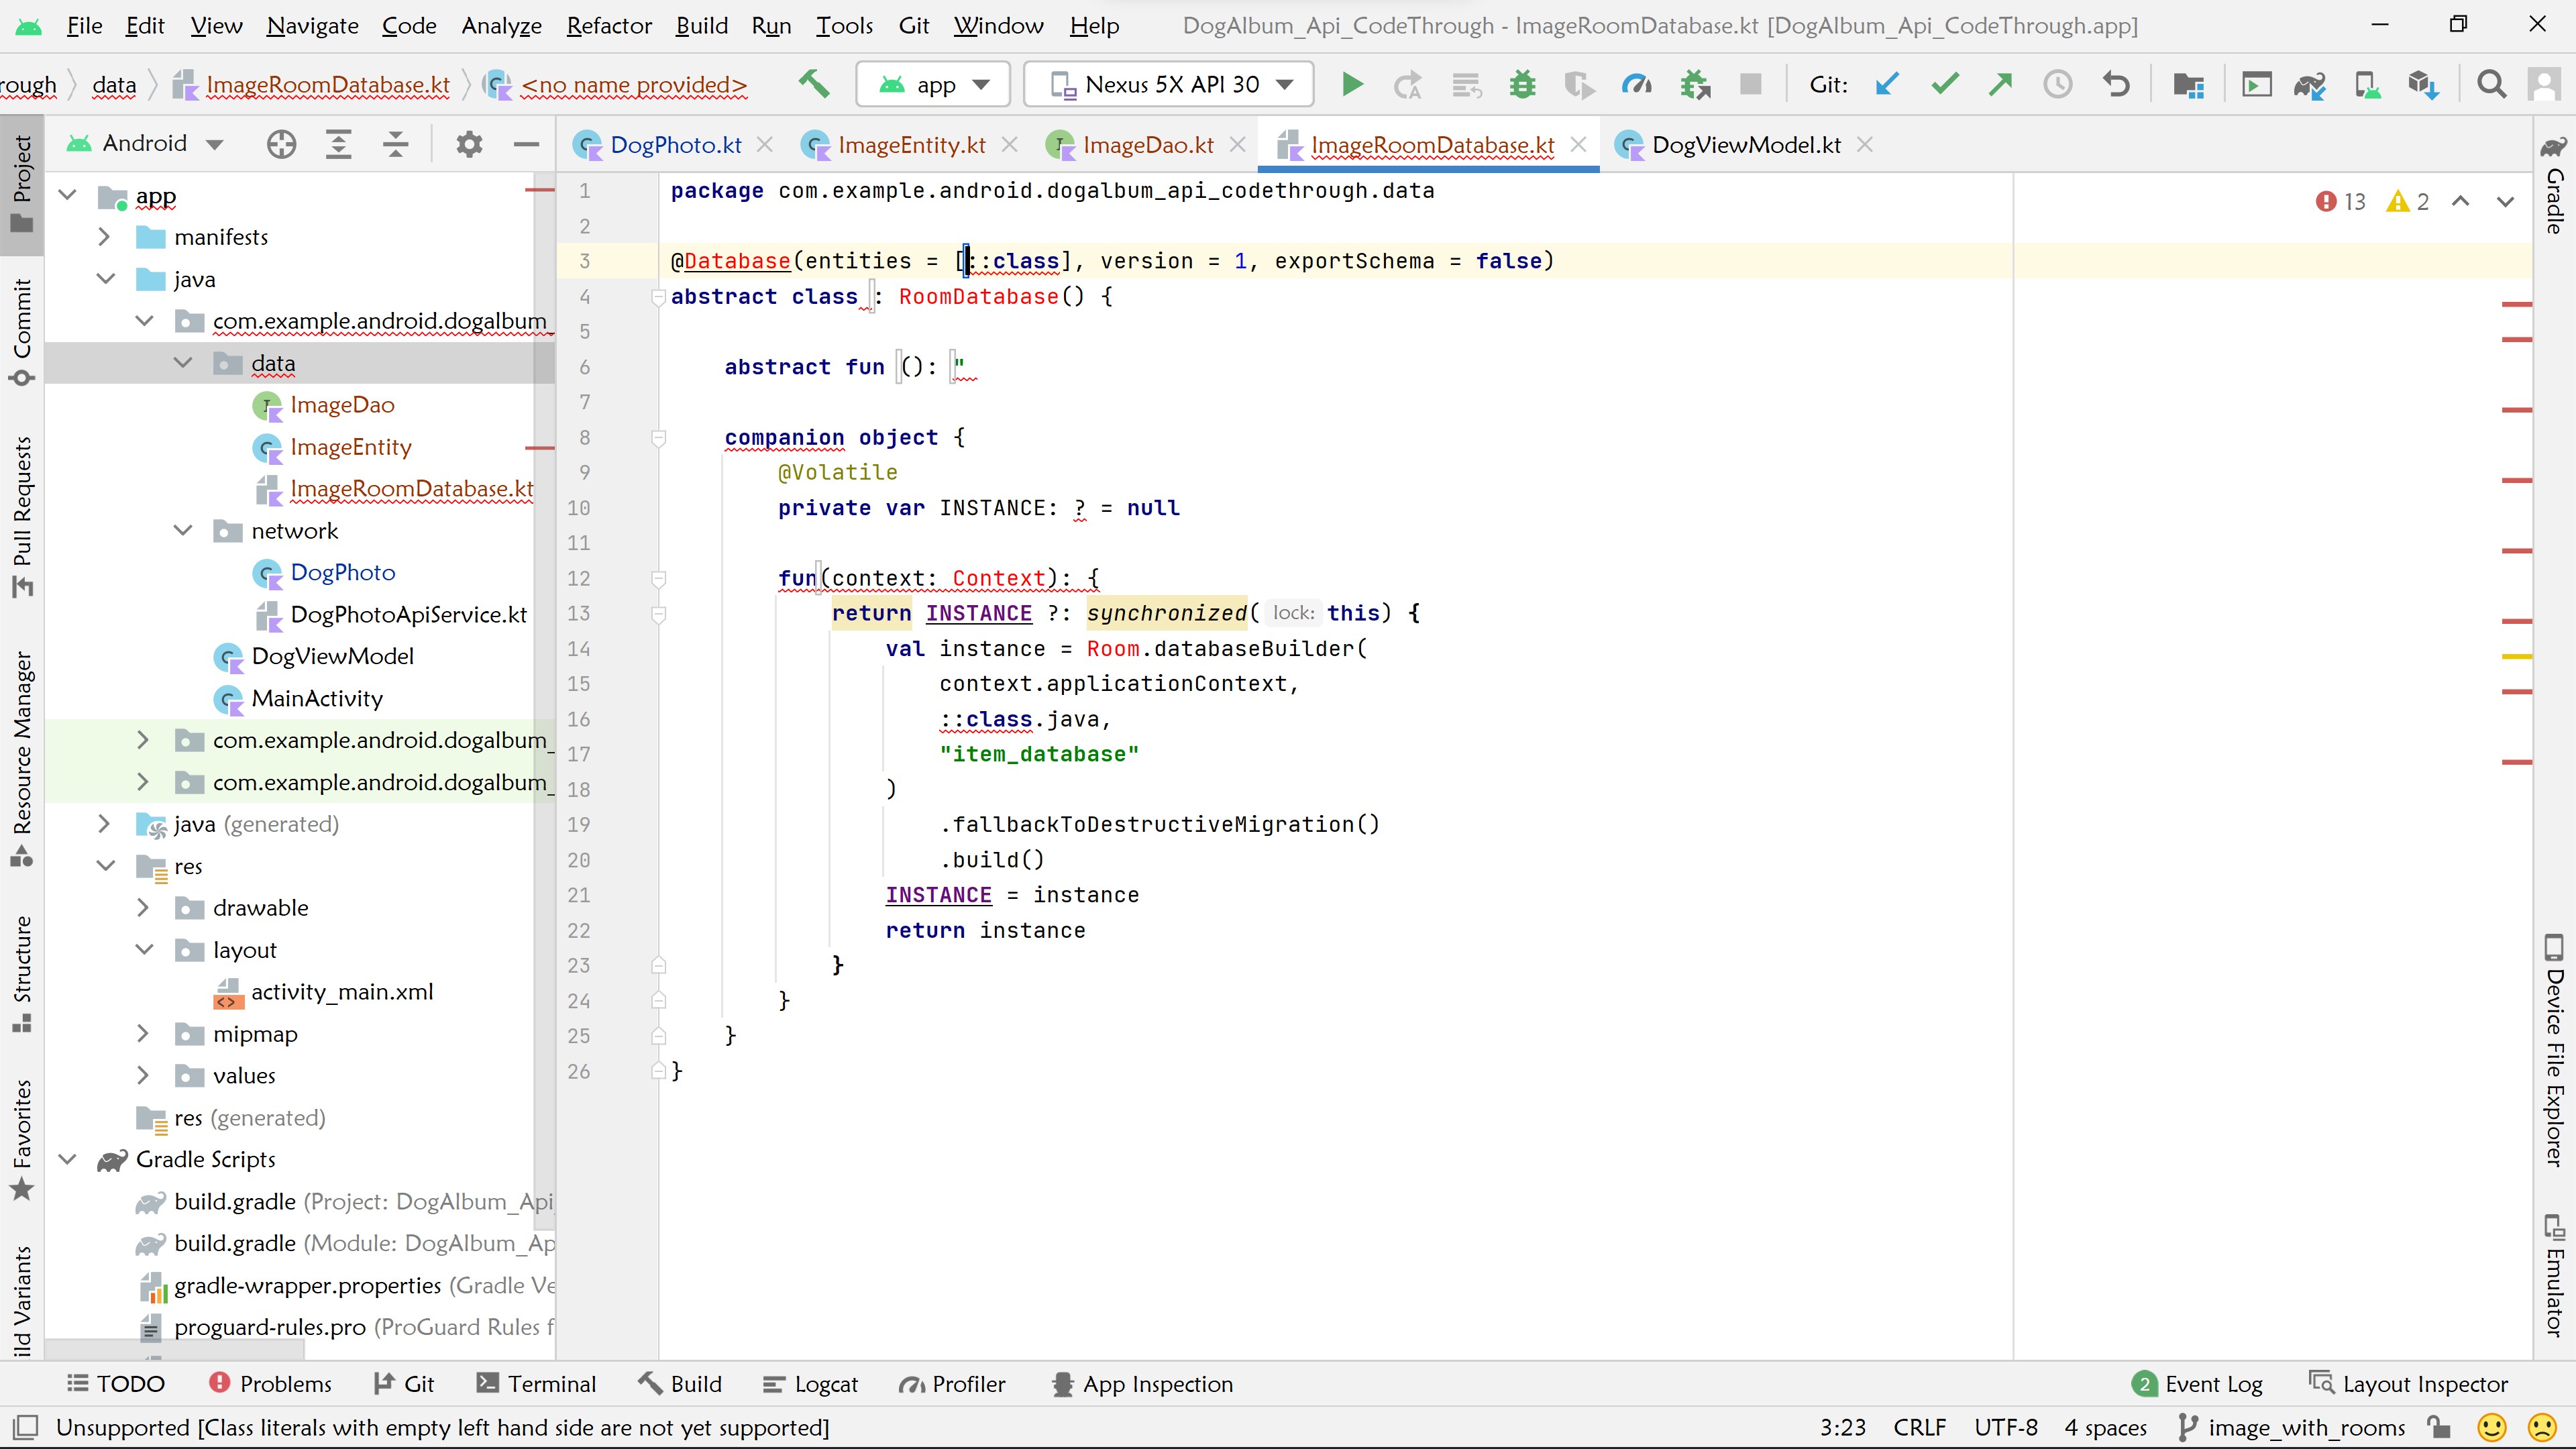Open the app run configuration dropdown
The width and height of the screenshot is (2576, 1449).
pos(932,84)
